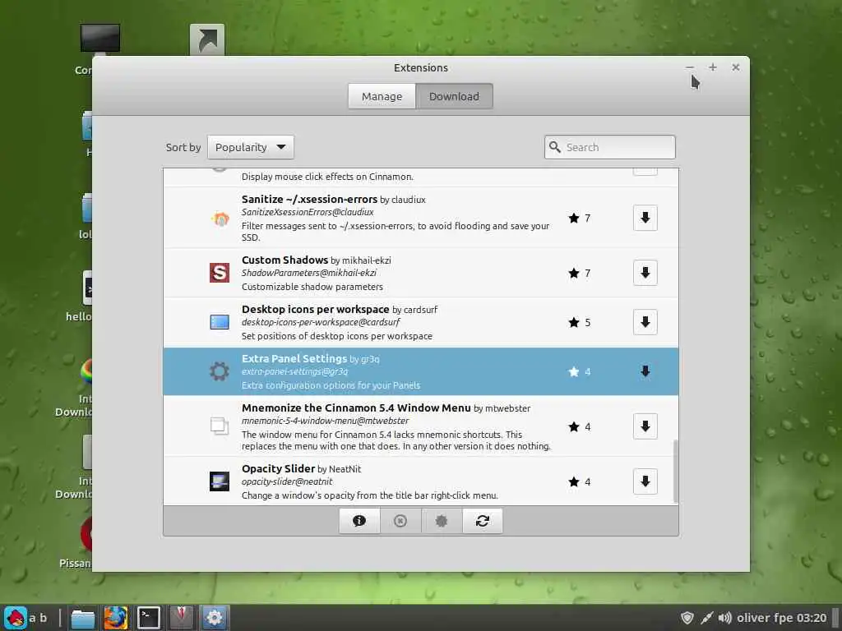Open the terminal from the taskbar

(148, 618)
